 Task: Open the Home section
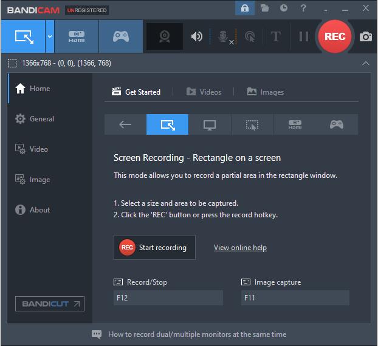click(x=50, y=89)
